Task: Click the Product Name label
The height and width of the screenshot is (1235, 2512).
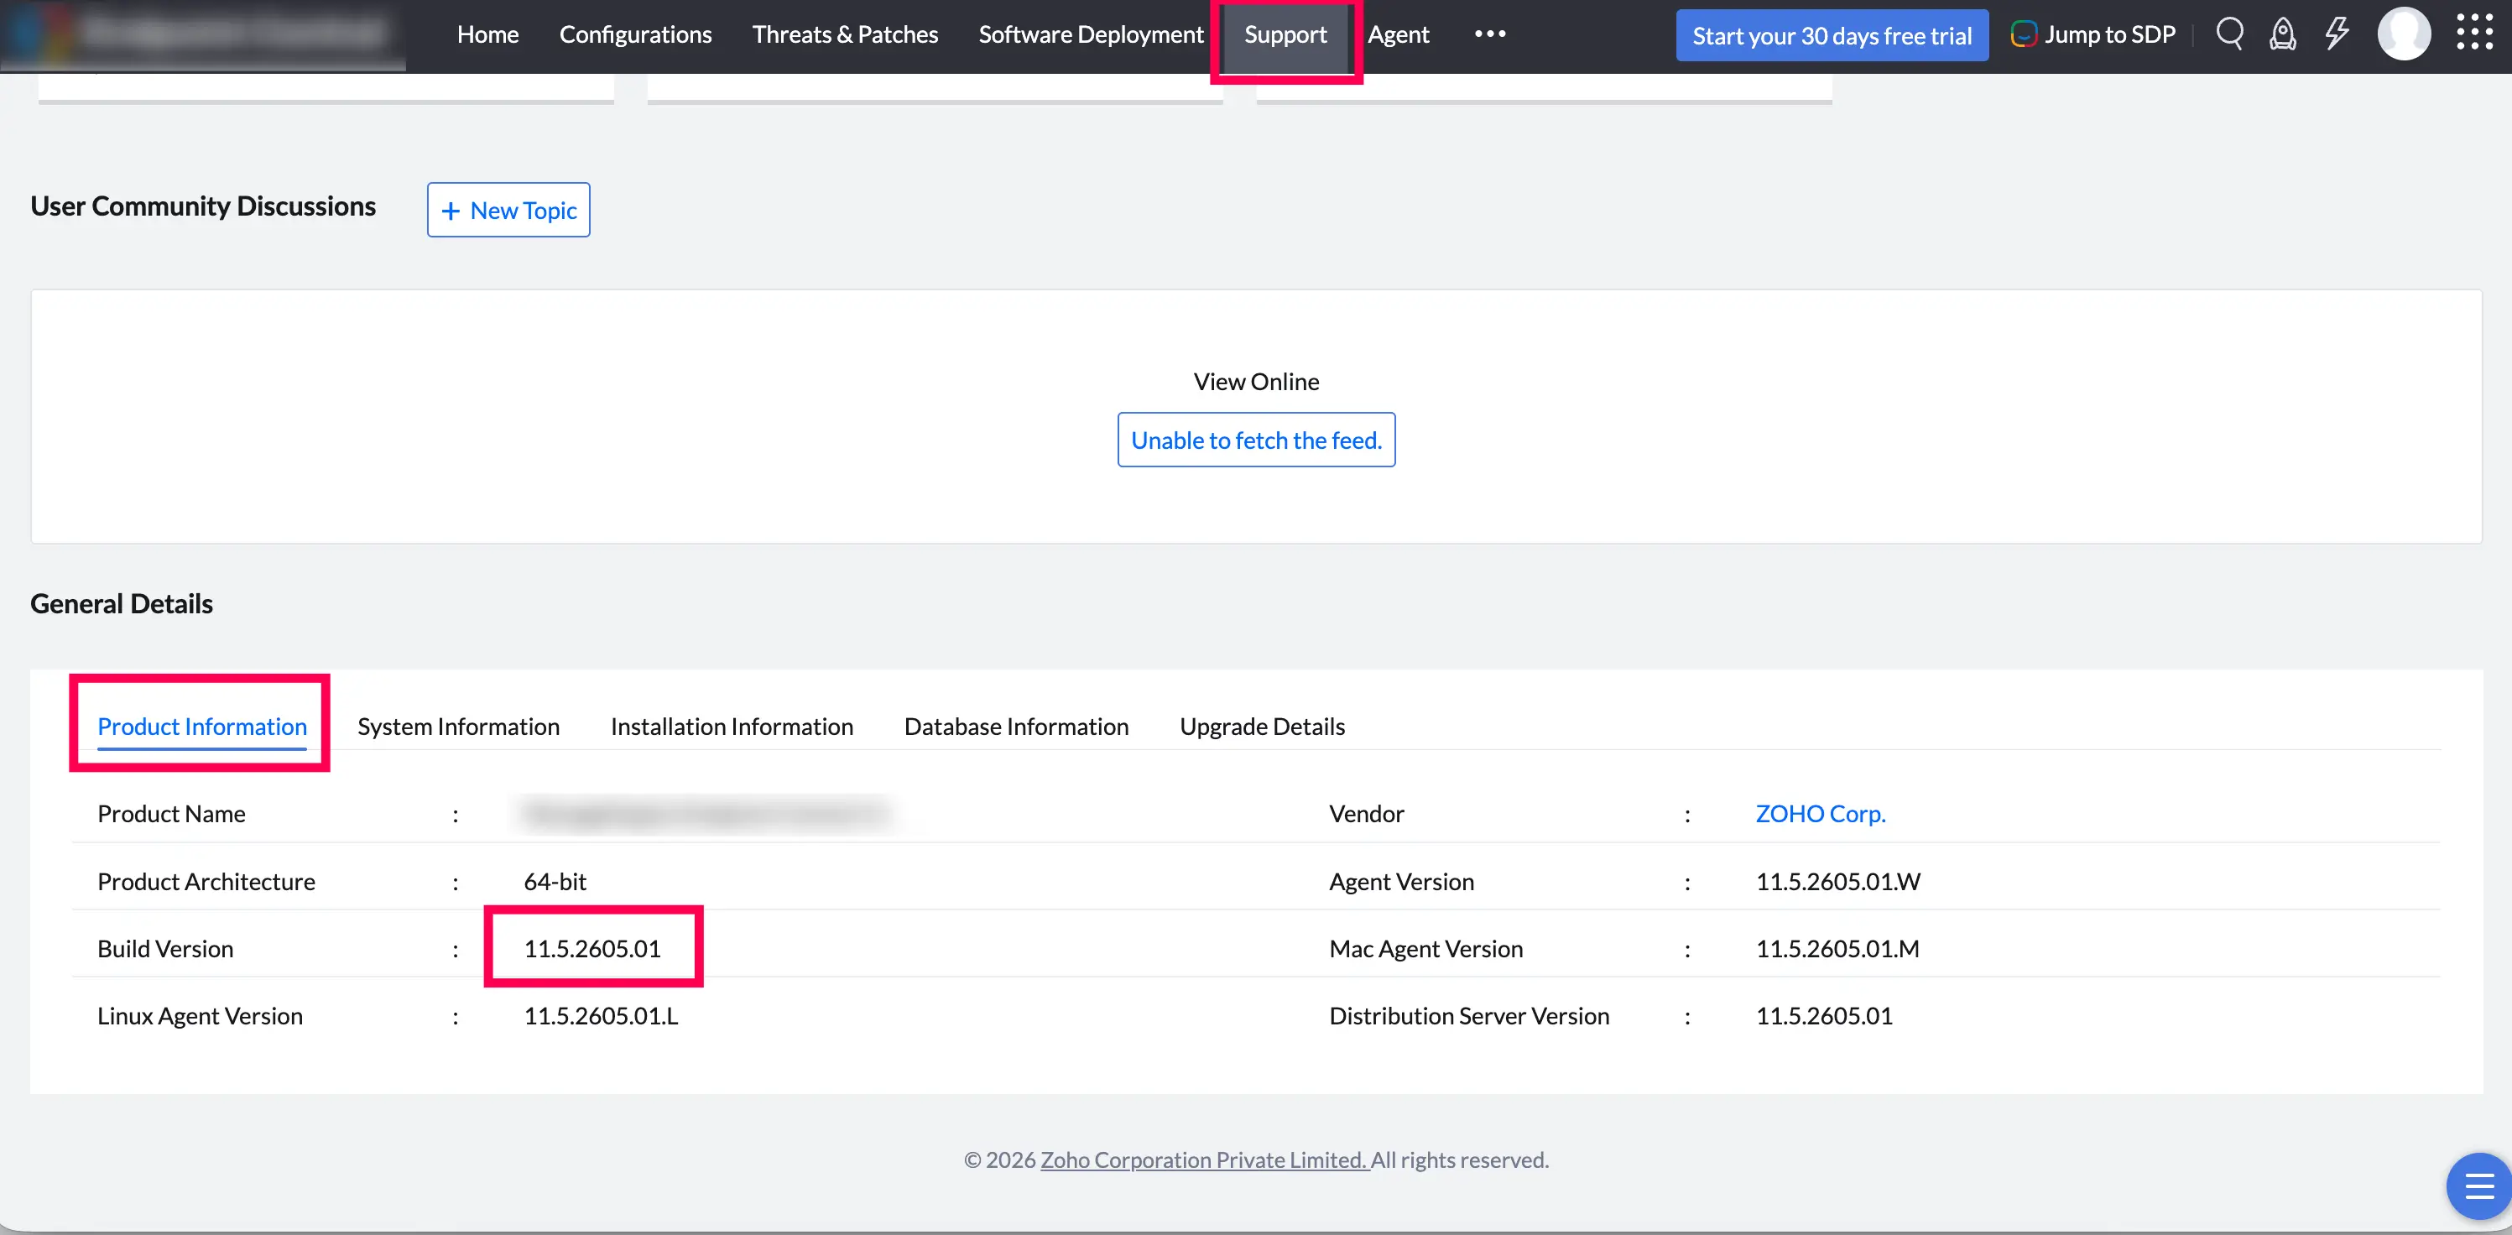Action: 172,814
